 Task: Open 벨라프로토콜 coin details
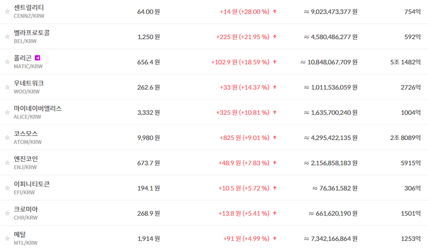pyautogui.click(x=32, y=33)
